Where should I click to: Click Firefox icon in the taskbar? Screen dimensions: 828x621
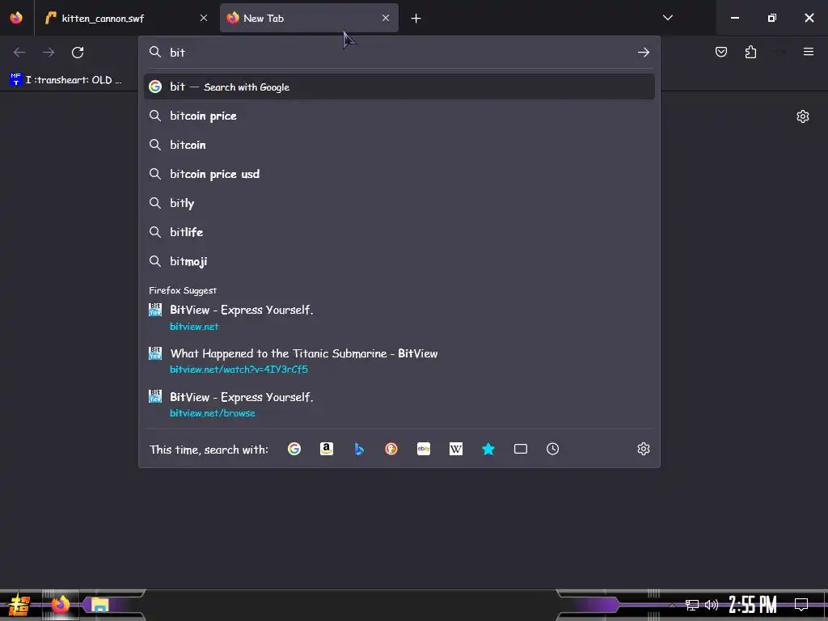click(x=60, y=605)
